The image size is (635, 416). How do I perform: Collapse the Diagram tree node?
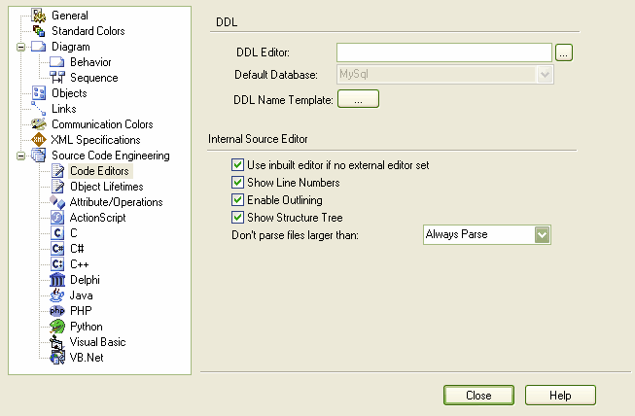coord(20,47)
